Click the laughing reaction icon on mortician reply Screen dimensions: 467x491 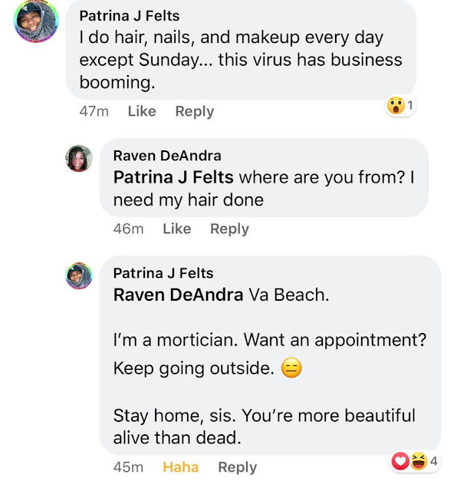click(x=419, y=461)
